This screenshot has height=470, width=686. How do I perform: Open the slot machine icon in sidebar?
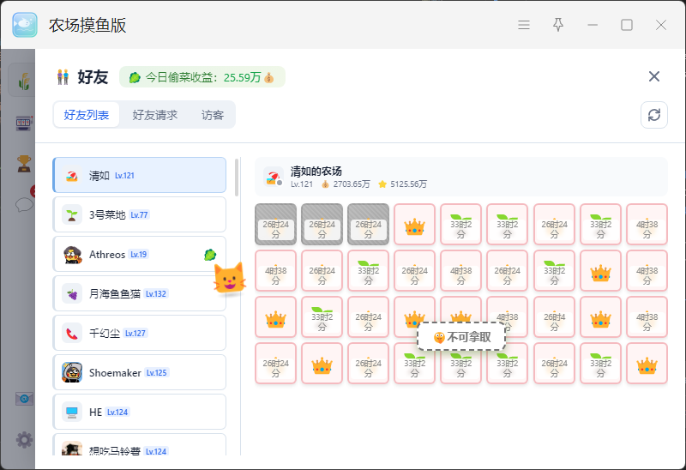(24, 123)
